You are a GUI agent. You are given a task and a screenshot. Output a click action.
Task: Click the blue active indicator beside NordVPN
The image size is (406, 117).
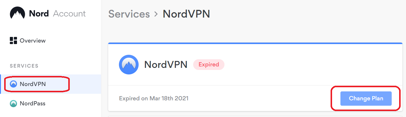(1, 84)
